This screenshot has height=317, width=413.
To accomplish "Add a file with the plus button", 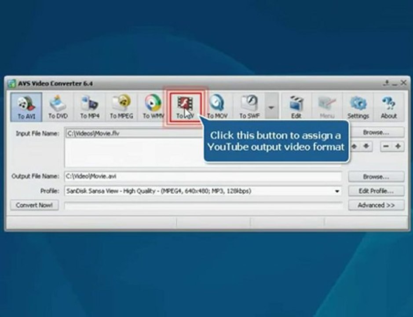I will (x=398, y=146).
